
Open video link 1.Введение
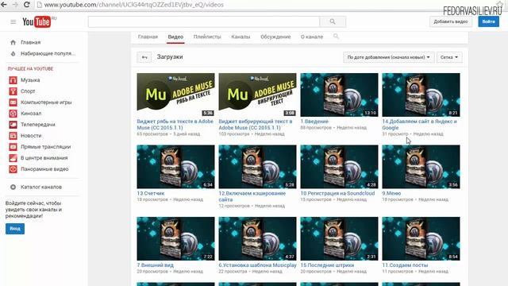click(314, 122)
